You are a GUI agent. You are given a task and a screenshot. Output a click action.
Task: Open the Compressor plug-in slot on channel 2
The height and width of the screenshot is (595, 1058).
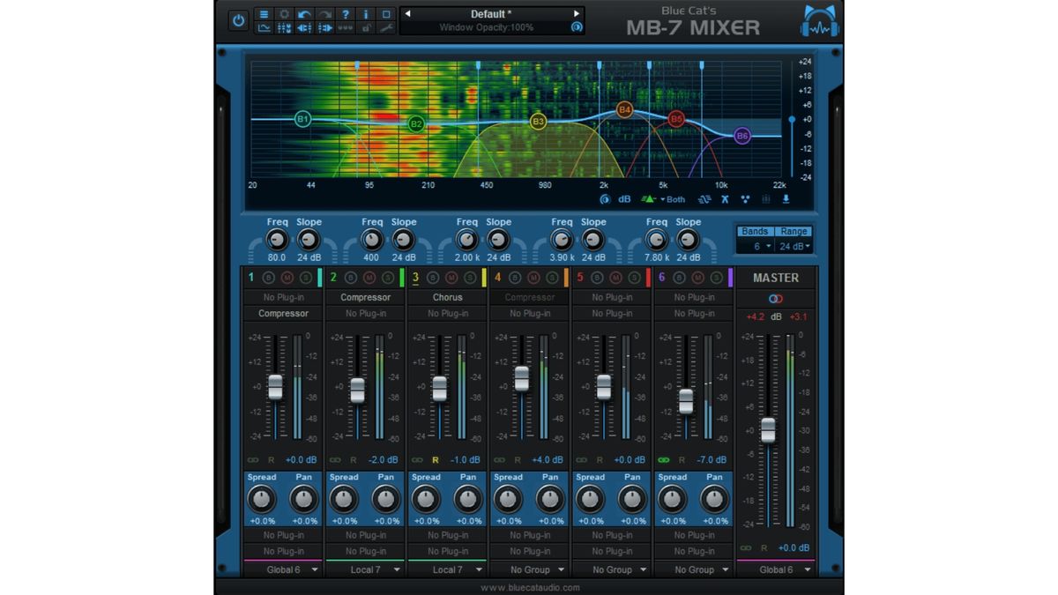pyautogui.click(x=364, y=297)
